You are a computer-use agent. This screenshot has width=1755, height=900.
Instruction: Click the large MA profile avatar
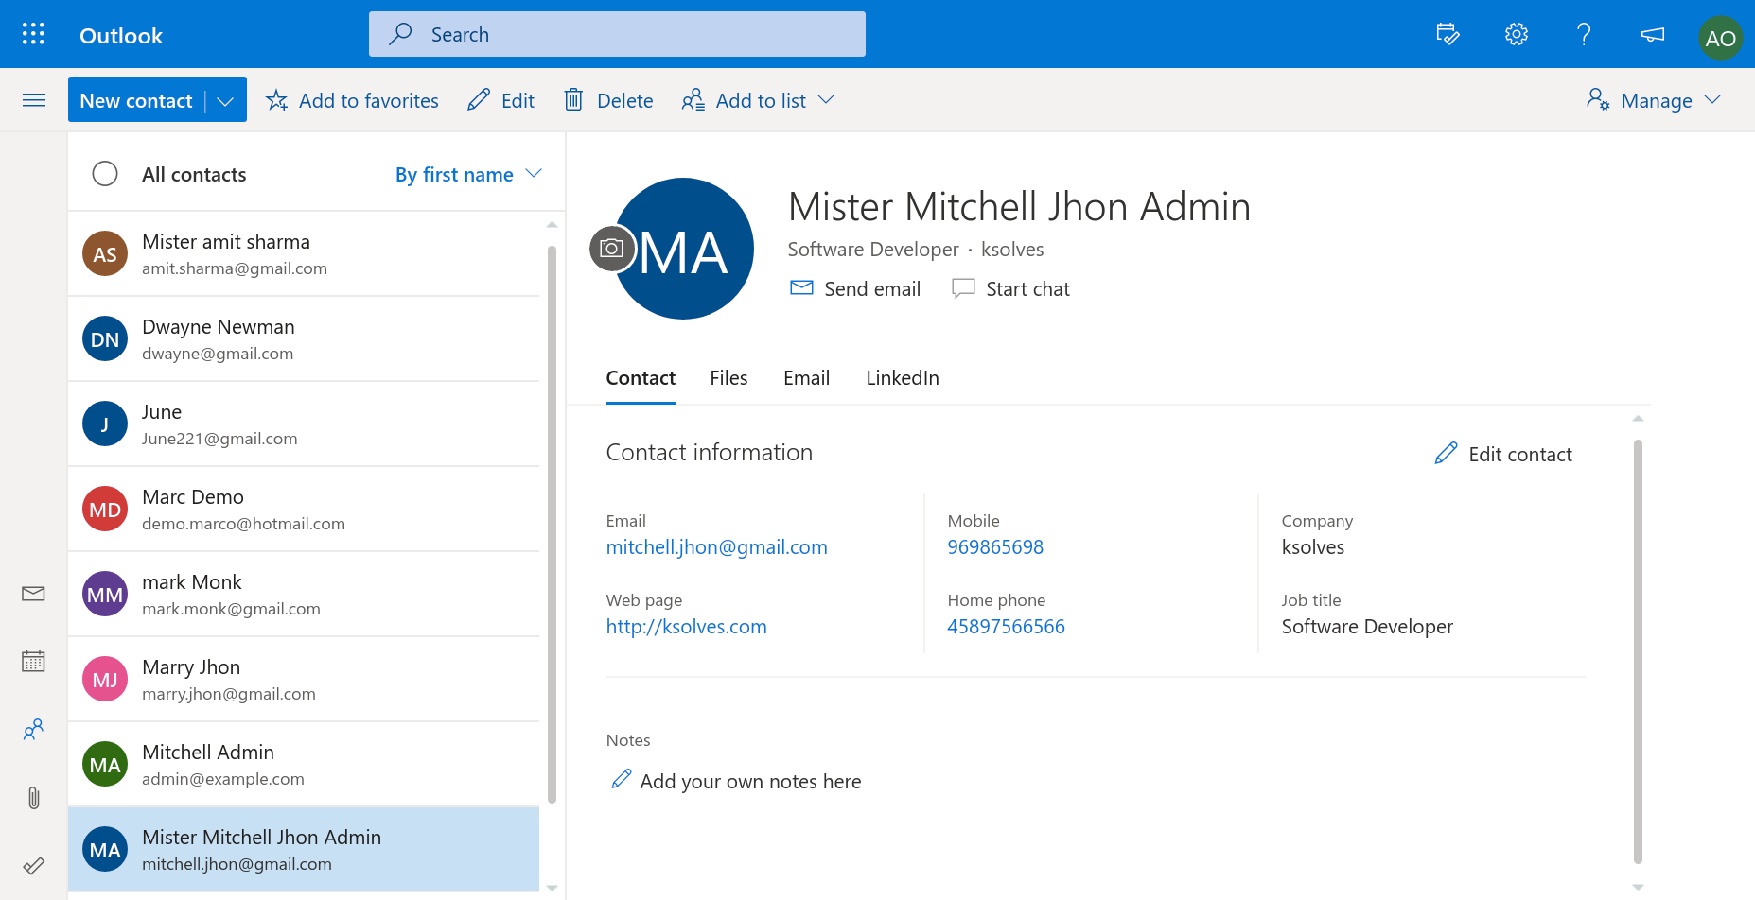[683, 249]
